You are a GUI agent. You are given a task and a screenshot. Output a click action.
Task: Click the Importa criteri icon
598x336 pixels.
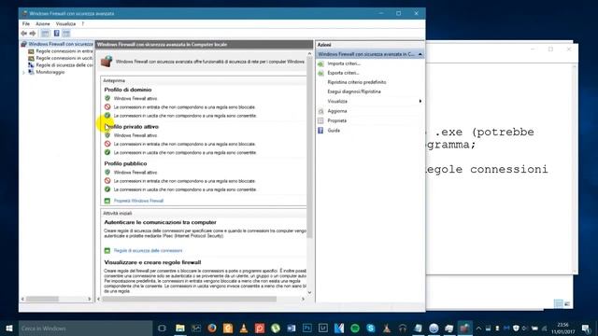(x=320, y=63)
